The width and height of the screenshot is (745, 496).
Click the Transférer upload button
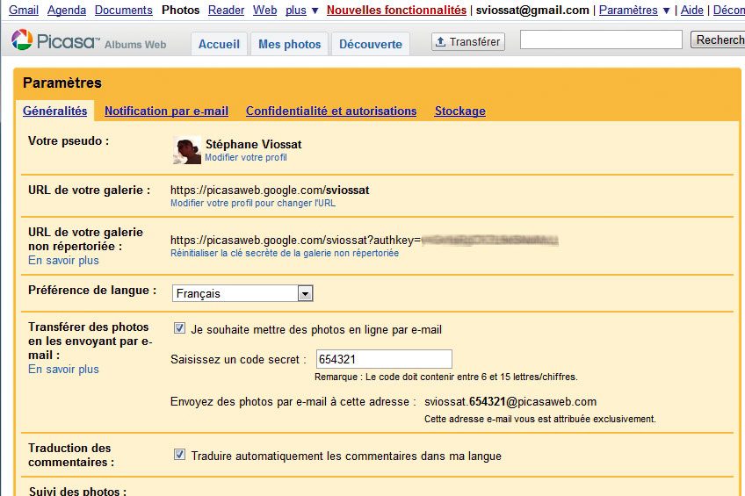coord(468,42)
